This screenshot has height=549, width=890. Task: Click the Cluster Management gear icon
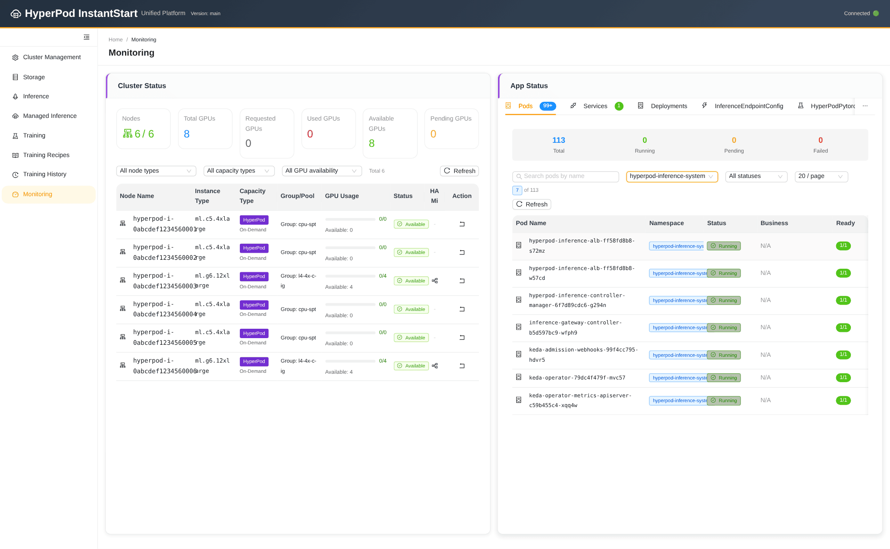pos(15,57)
